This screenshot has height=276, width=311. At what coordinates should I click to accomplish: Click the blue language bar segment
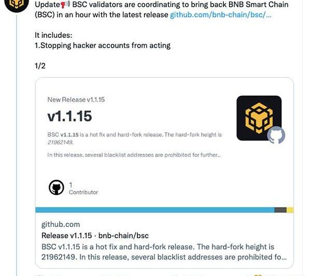pyautogui.click(x=154, y=210)
